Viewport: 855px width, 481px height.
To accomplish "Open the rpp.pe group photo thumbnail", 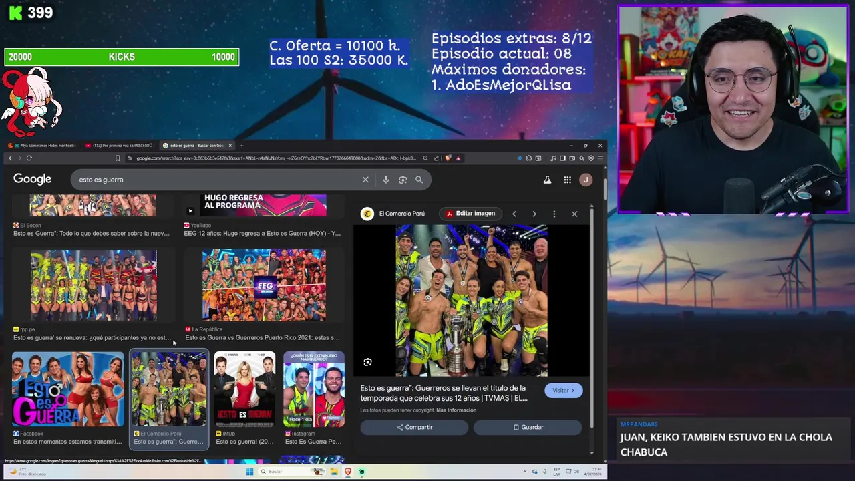I will [x=94, y=285].
